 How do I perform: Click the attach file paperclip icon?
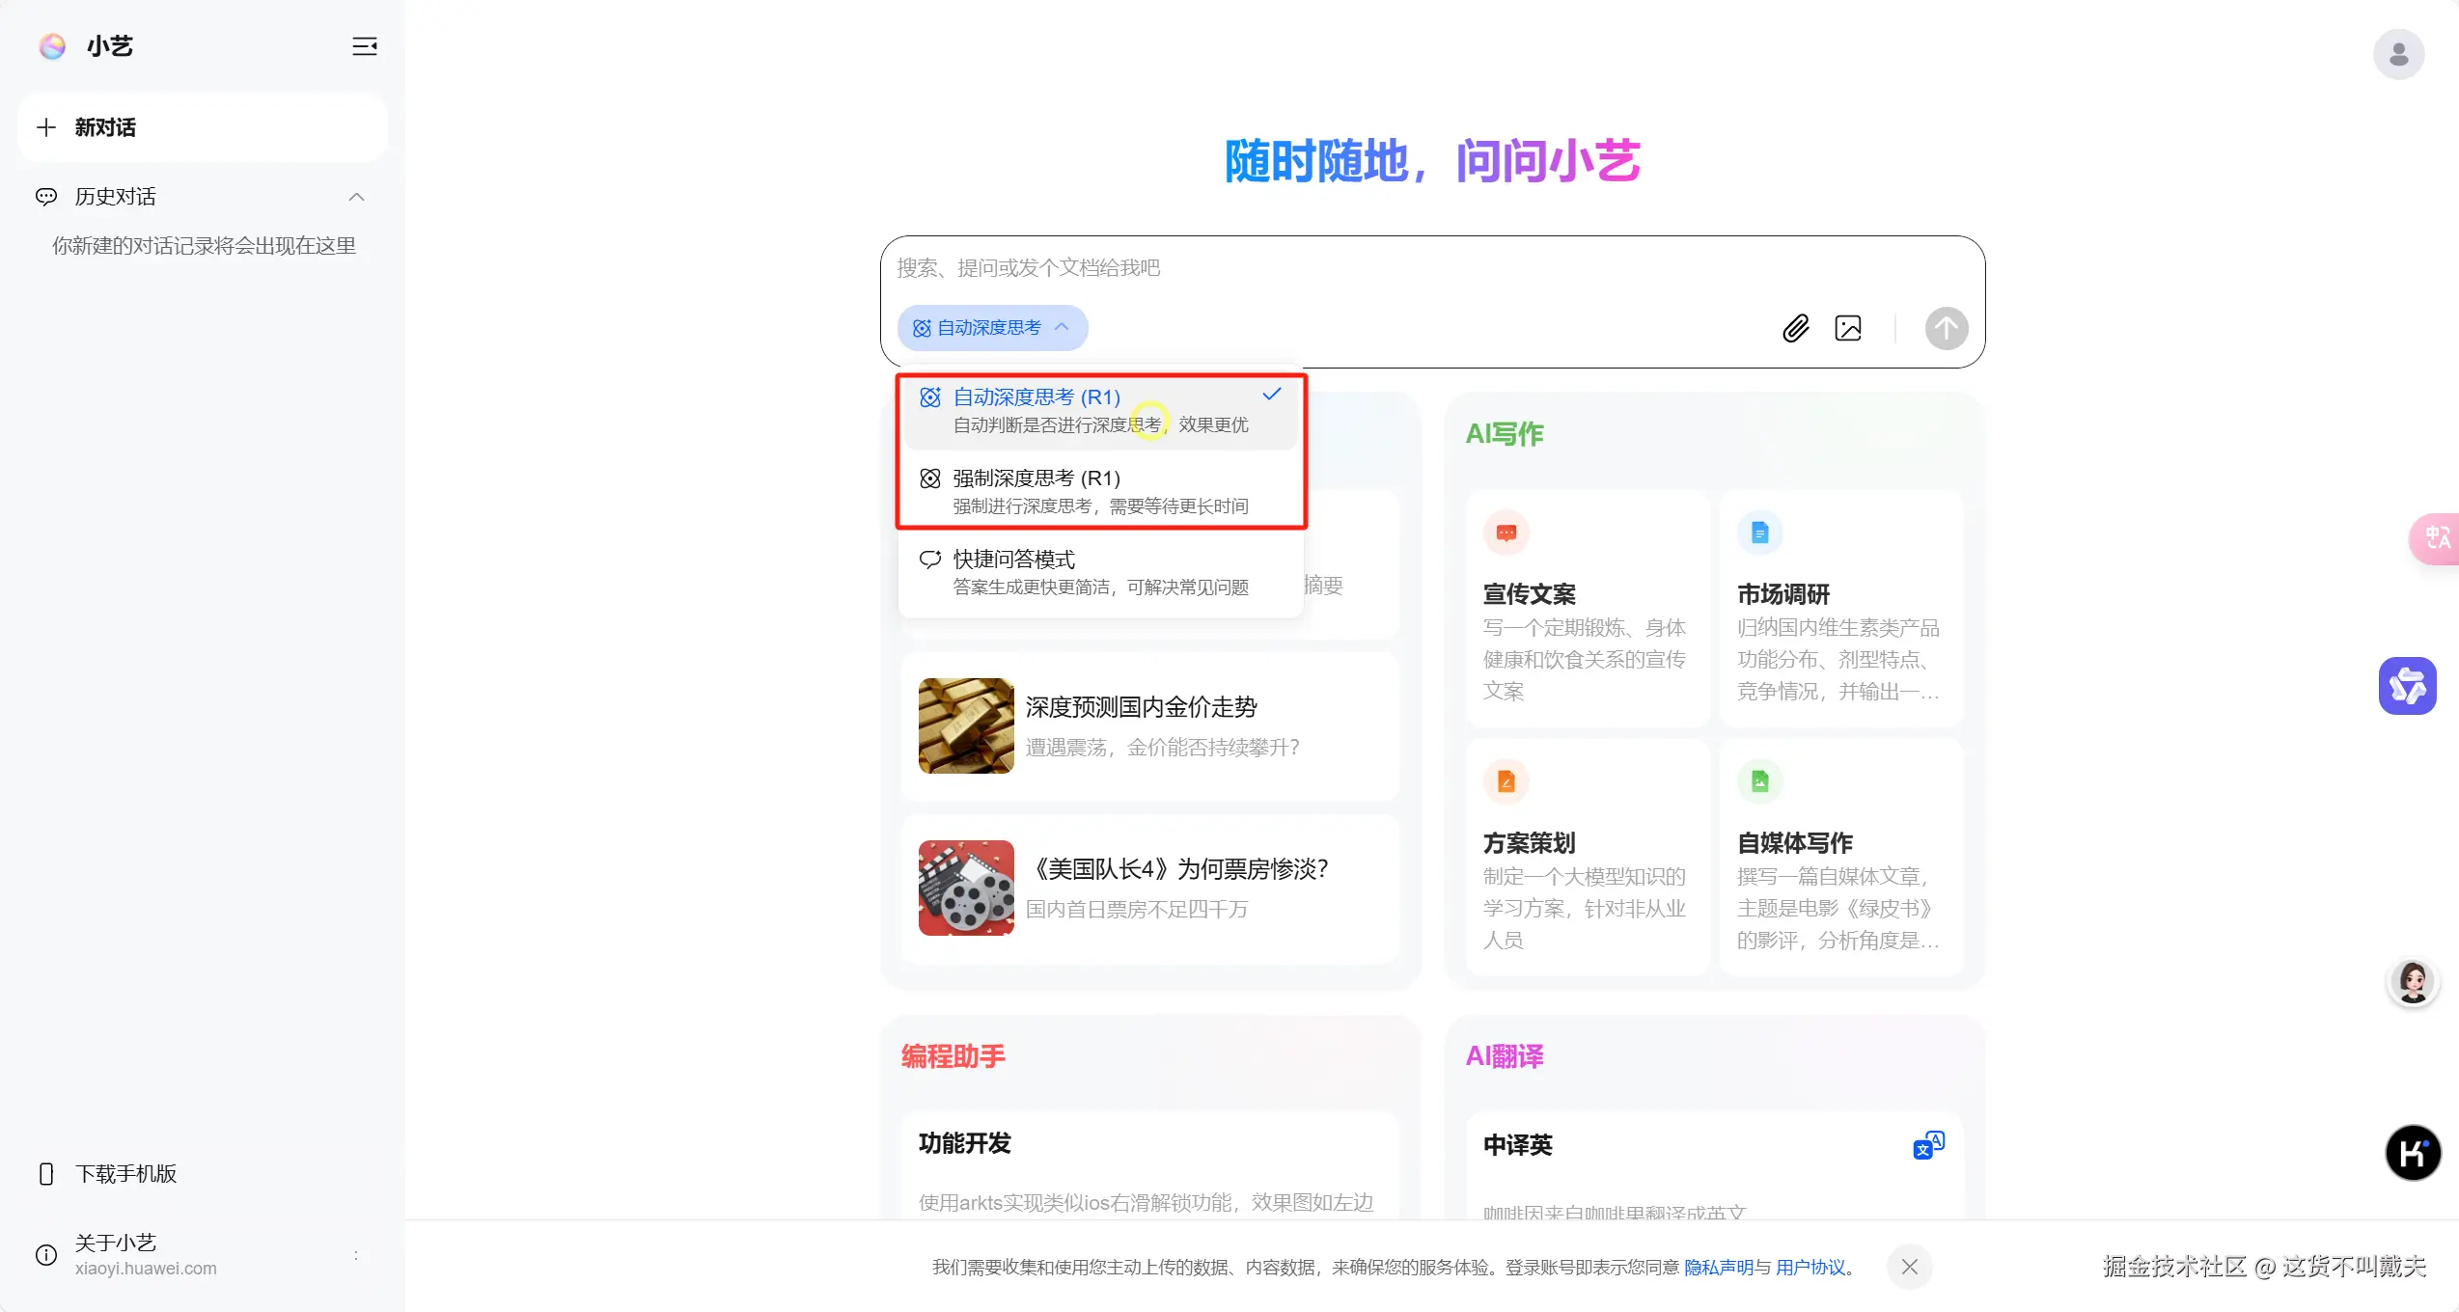1795,329
